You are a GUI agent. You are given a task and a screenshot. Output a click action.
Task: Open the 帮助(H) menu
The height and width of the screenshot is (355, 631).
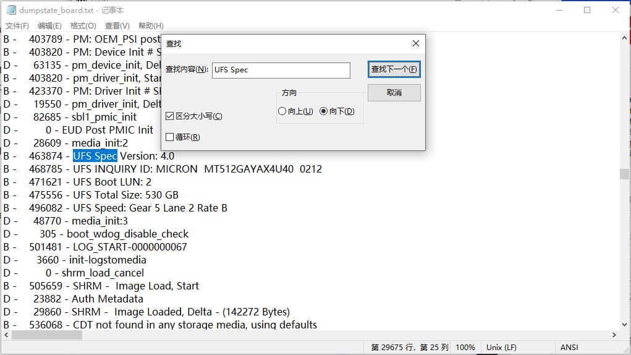pos(151,26)
